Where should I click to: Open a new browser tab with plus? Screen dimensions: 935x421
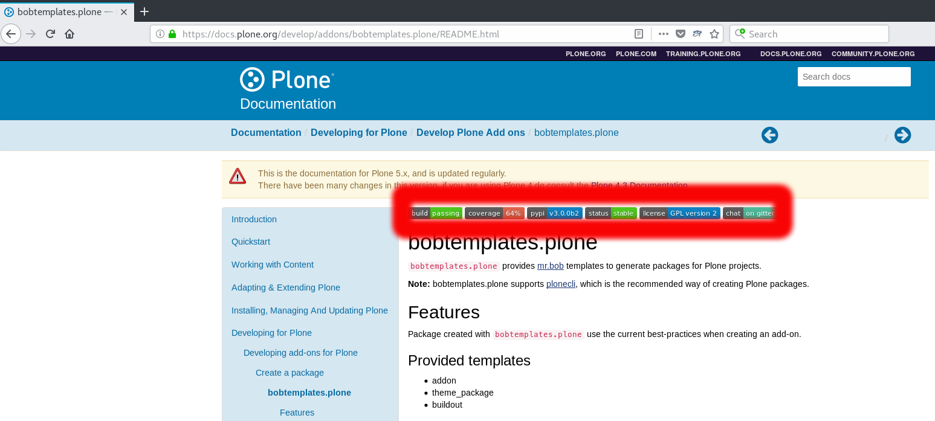click(x=144, y=11)
